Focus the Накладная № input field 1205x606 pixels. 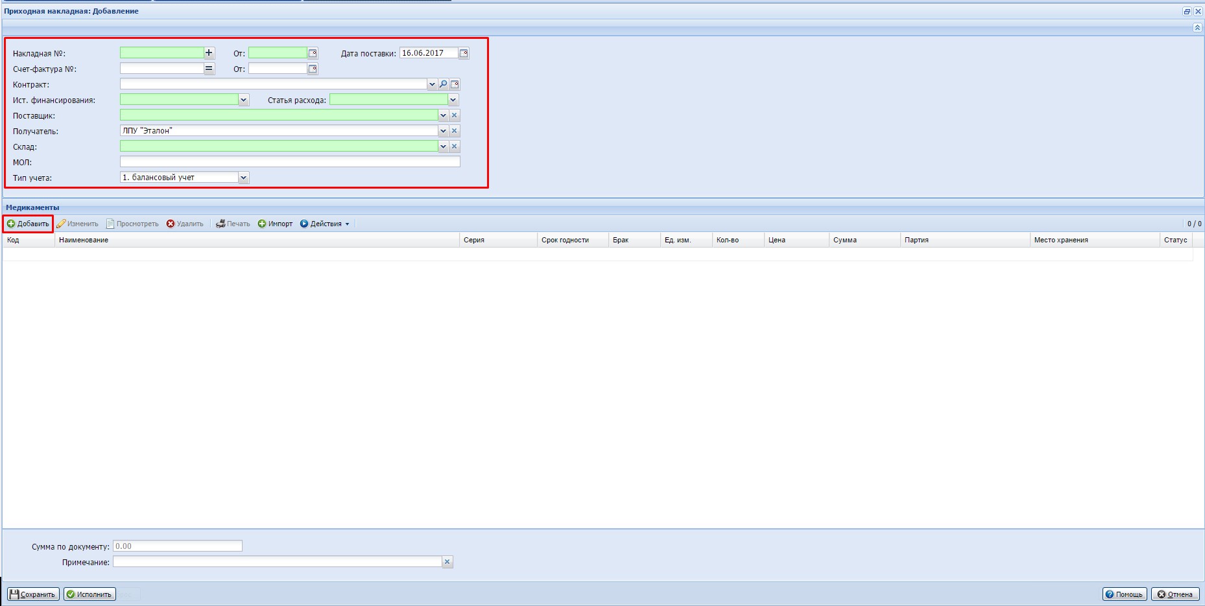tap(162, 53)
